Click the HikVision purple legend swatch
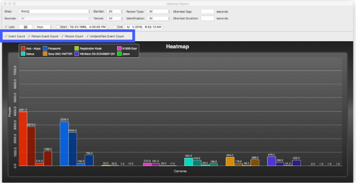Image resolution: width=356 pixels, height=183 pixels. click(x=76, y=54)
